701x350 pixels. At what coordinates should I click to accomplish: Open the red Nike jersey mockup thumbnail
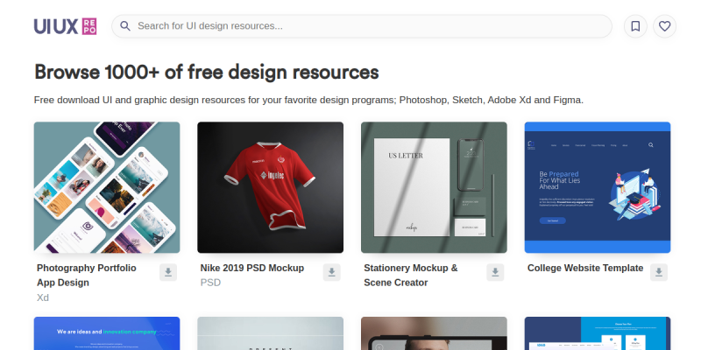pos(271,187)
